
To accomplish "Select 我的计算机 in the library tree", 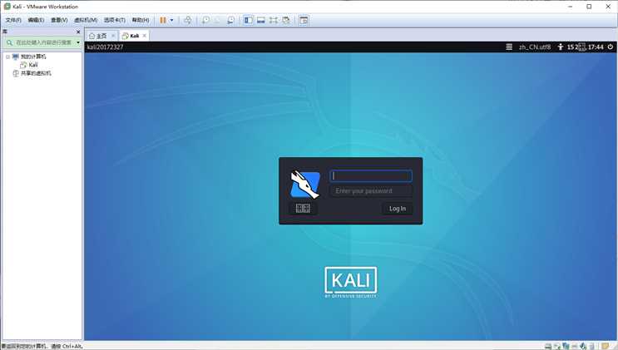I will tap(33, 57).
